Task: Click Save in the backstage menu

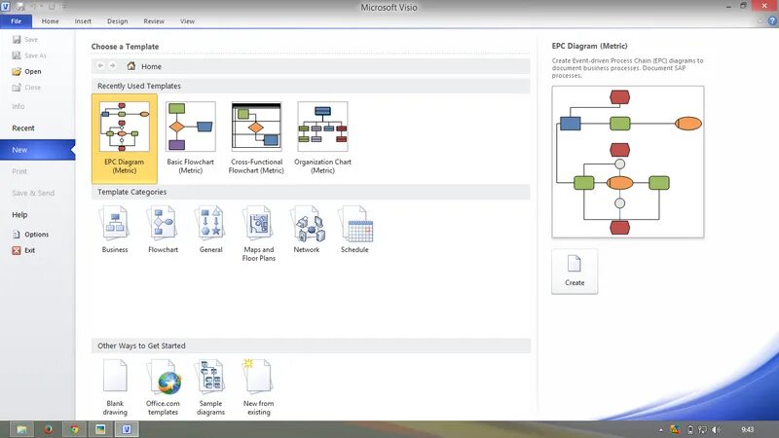Action: (25, 39)
